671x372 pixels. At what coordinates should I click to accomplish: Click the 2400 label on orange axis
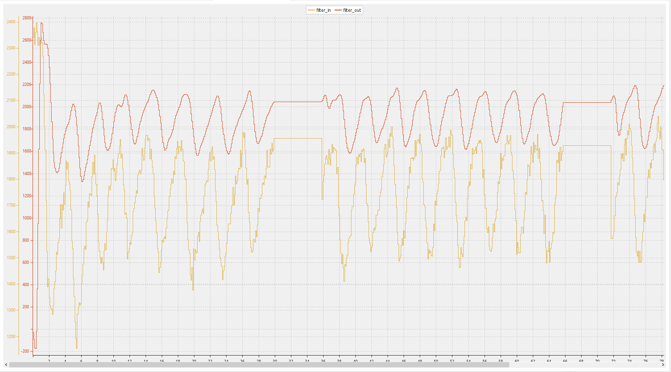pos(11,22)
